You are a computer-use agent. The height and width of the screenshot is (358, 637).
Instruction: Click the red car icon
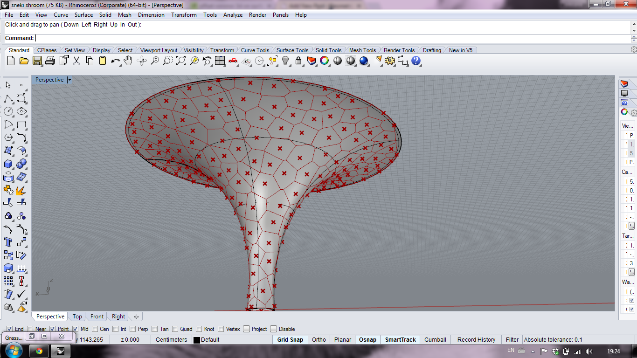pos(233,61)
